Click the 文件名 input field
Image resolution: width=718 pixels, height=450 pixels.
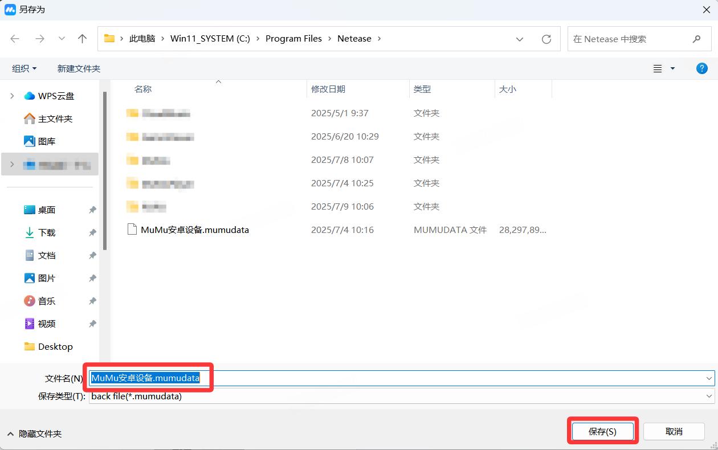399,378
